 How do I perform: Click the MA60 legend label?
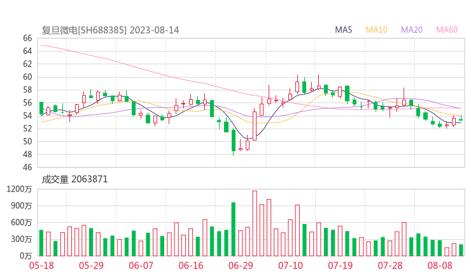pos(447,30)
